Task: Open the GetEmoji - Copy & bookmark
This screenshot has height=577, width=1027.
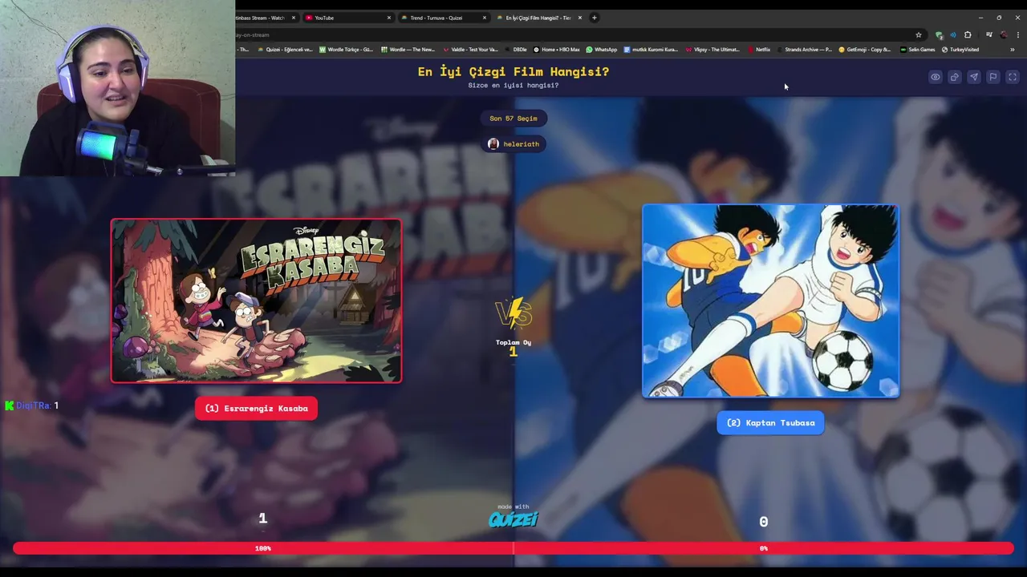Action: tap(865, 50)
